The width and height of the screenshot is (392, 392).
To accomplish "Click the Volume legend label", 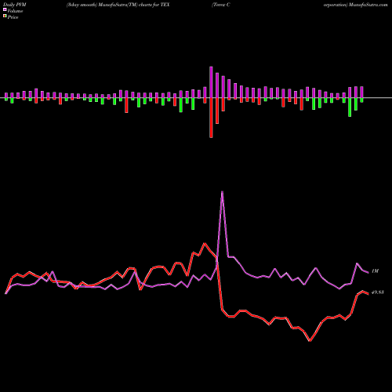I will tap(15, 11).
